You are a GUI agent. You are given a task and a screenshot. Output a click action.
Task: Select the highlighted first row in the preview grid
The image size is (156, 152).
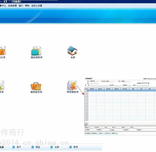pos(122,91)
